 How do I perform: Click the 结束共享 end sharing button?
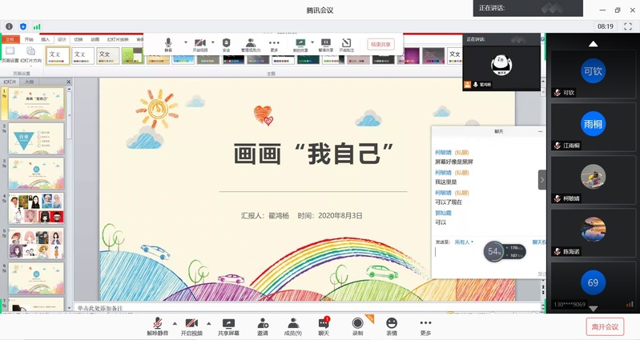pos(380,44)
